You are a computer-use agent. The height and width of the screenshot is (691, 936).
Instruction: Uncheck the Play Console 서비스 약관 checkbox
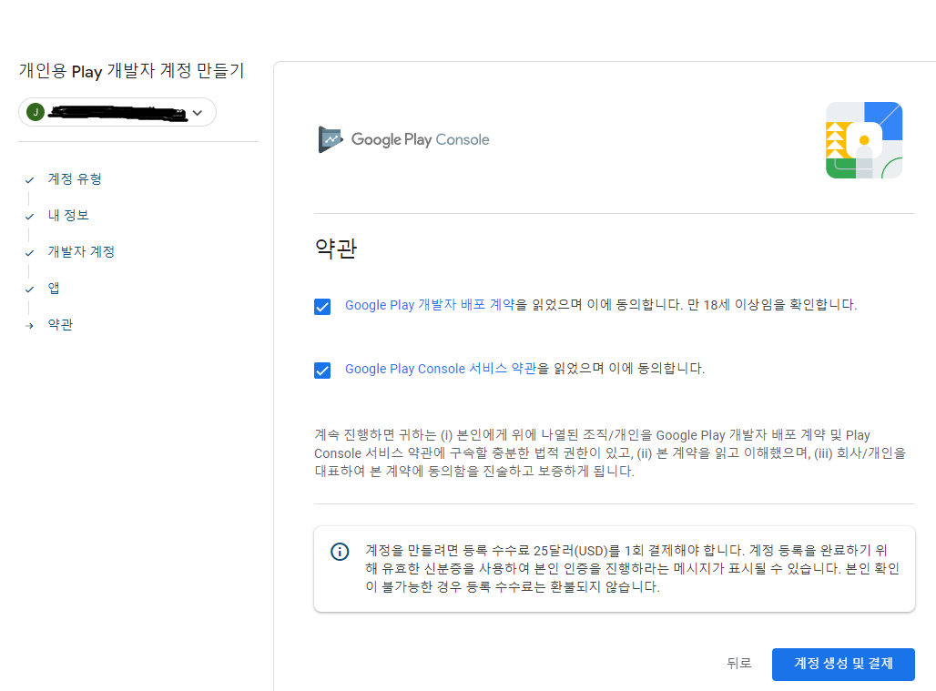pyautogui.click(x=322, y=371)
